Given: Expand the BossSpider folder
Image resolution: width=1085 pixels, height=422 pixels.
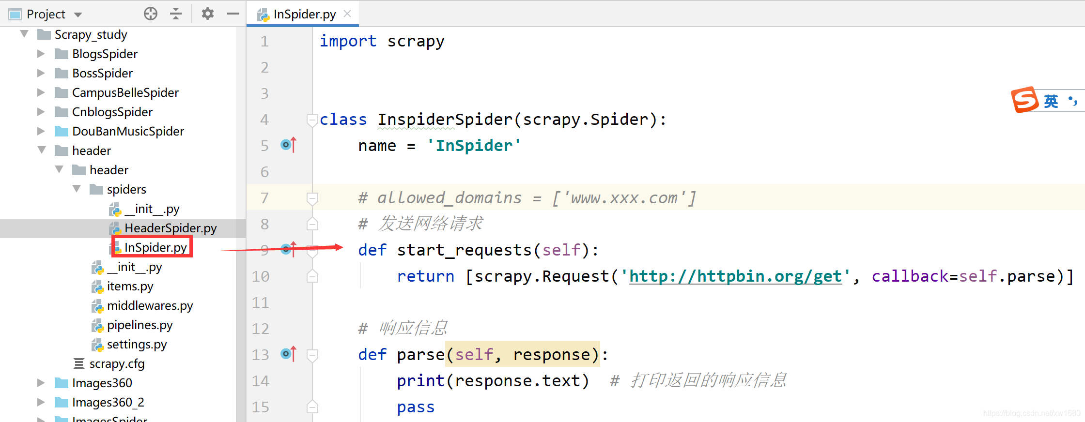Looking at the screenshot, I should point(41,73).
